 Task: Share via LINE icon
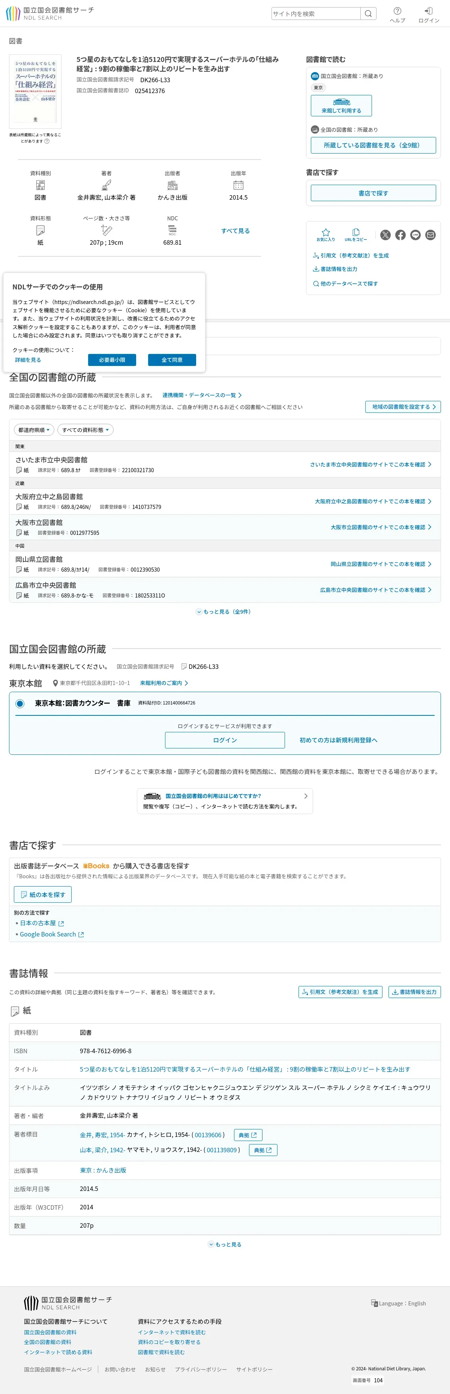(415, 235)
